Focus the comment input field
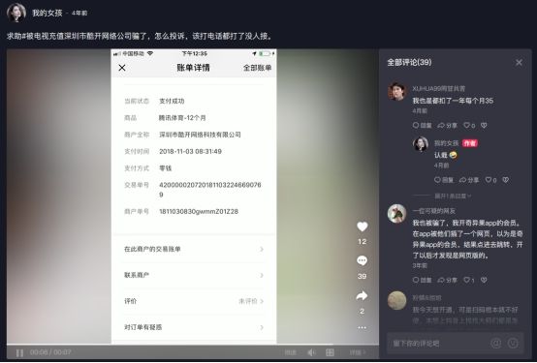The image size is (537, 363). click(x=438, y=344)
